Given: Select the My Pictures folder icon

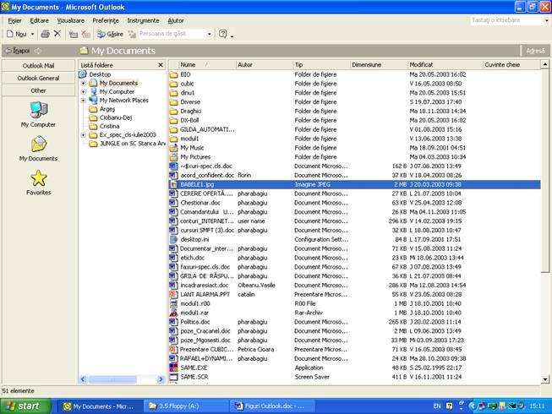Looking at the screenshot, I should coord(173,157).
